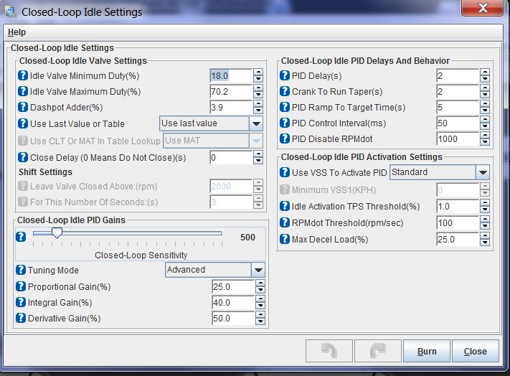Click the Idle Valve Maximum Duty value field

pos(231,91)
